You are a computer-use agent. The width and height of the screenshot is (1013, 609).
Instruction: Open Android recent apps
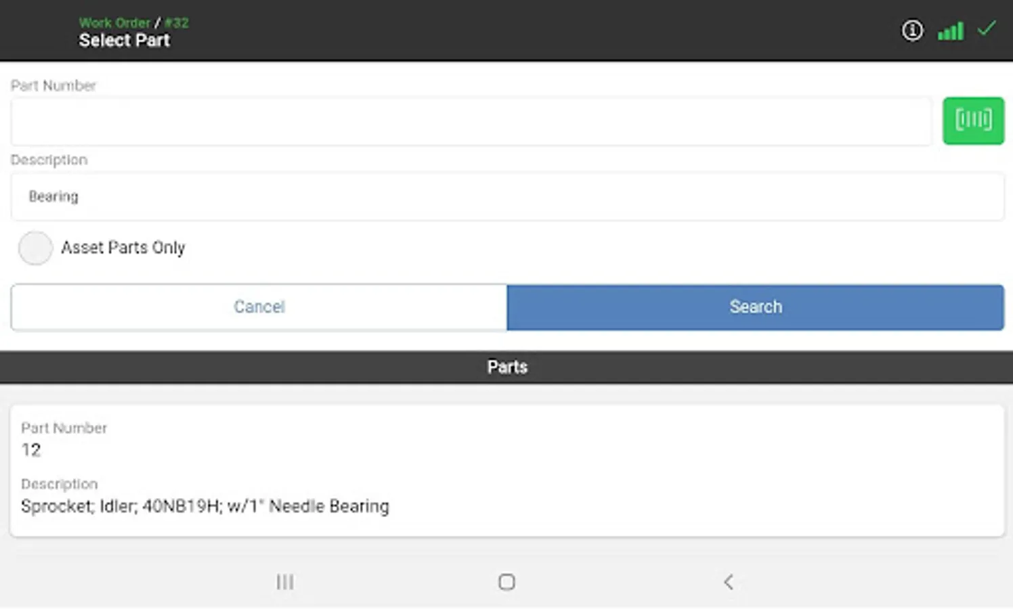pos(285,582)
